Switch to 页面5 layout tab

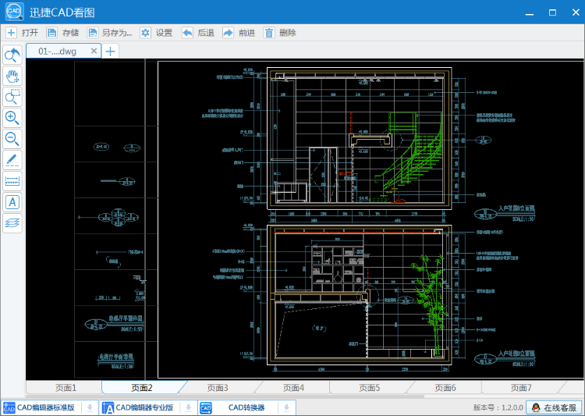[x=370, y=388]
